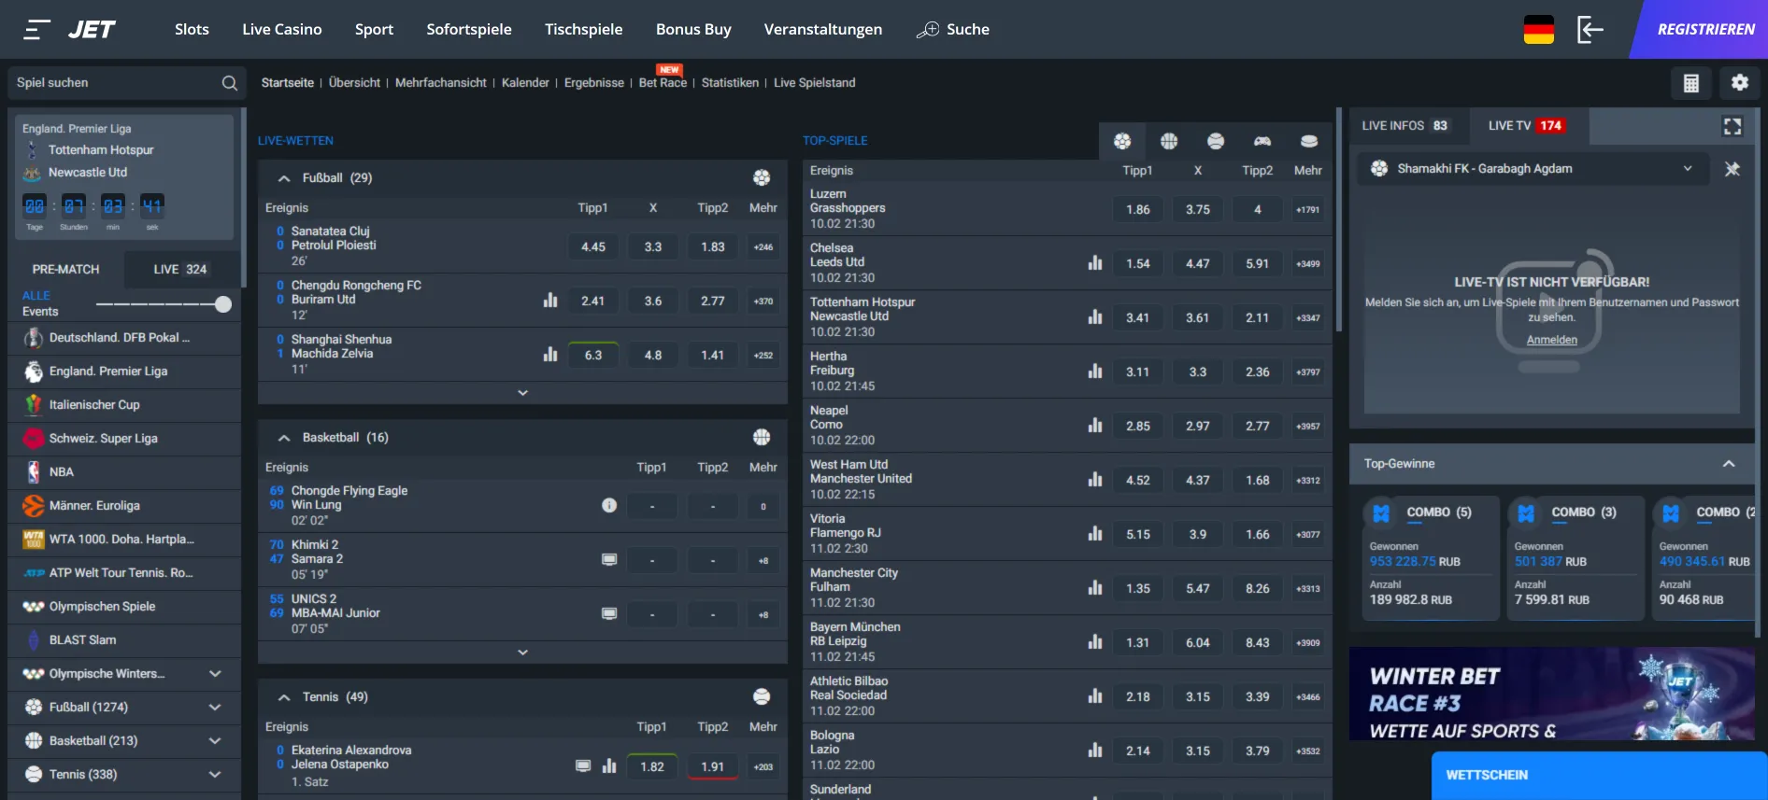Open the Winter Bet Race #3 banner
Viewport: 1768px width, 800px height.
[1552, 694]
